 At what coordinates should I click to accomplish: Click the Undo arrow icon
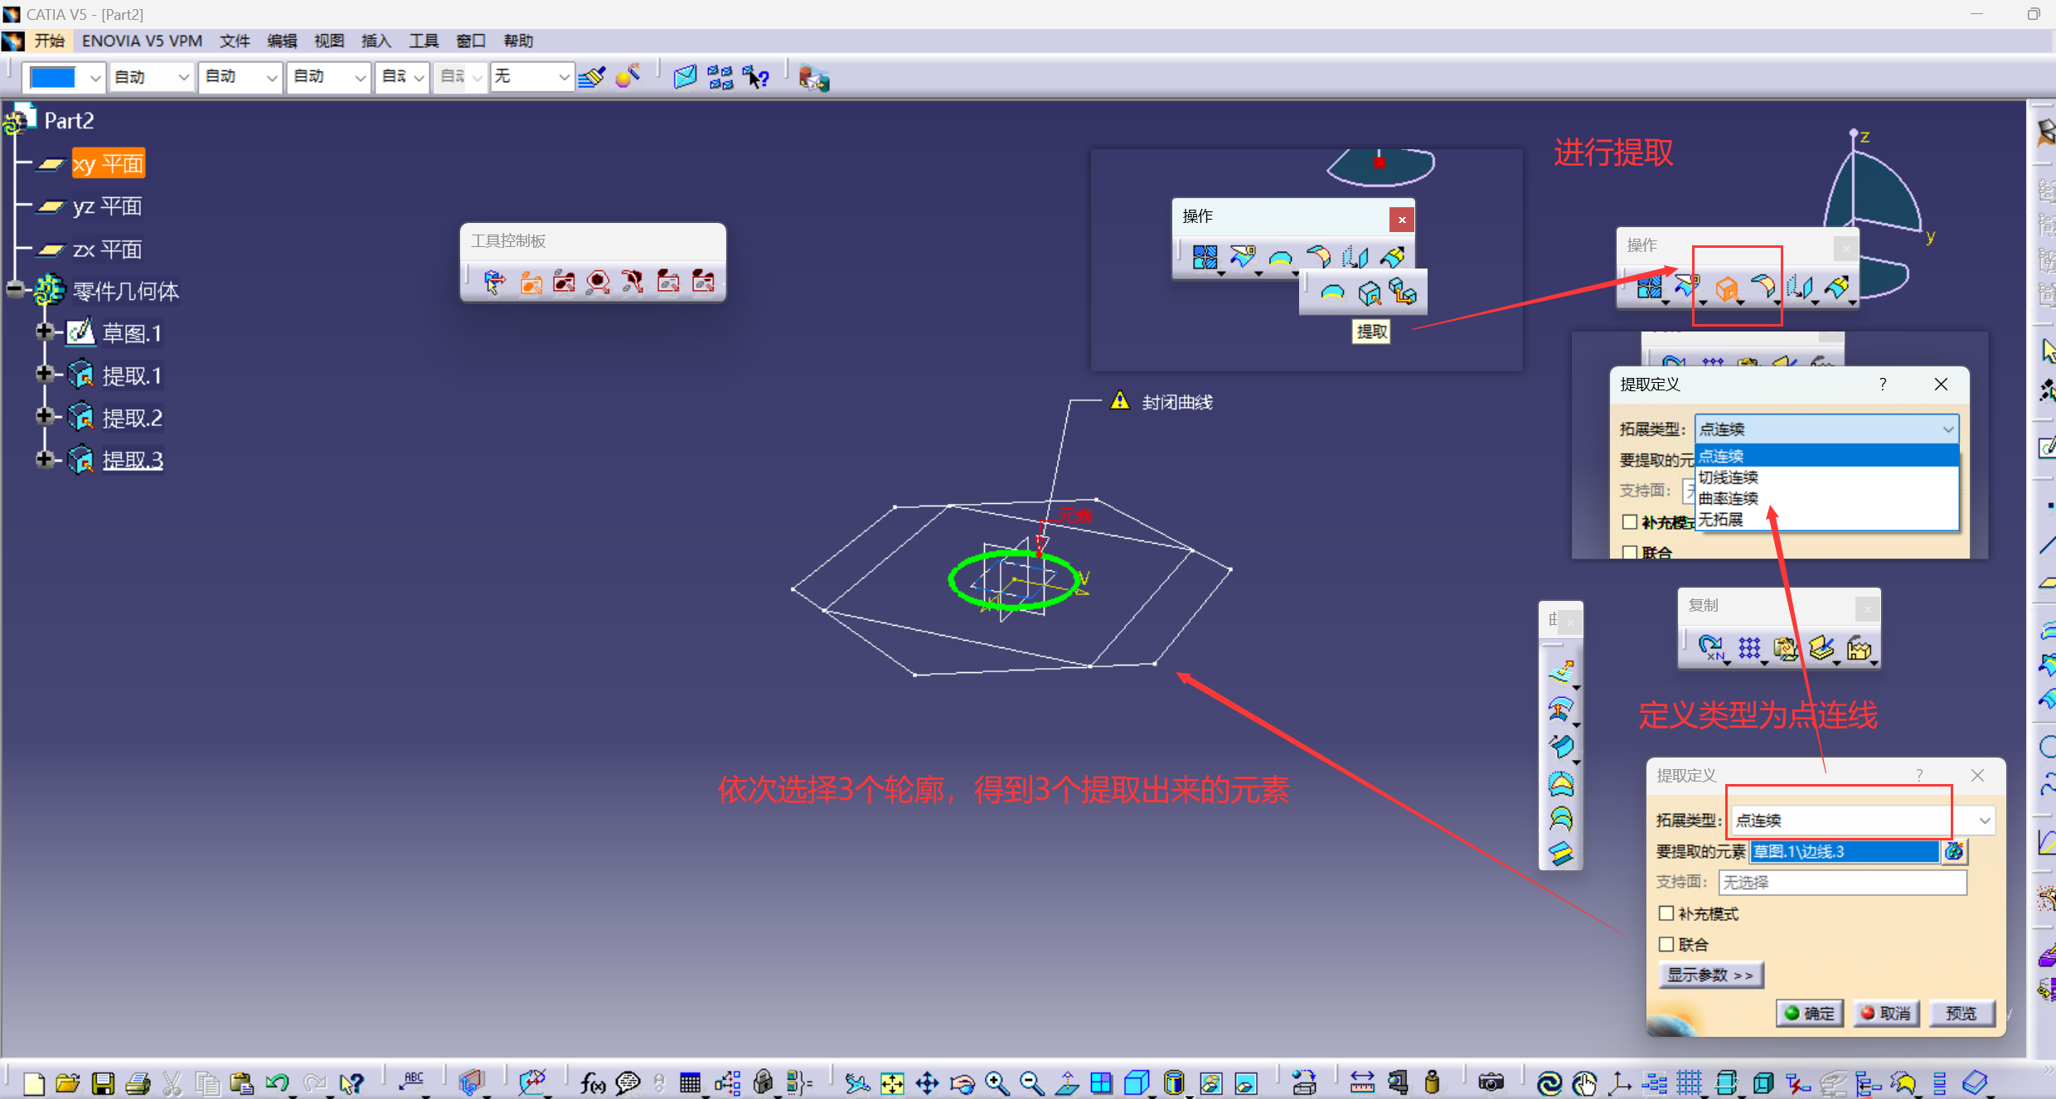pos(277,1083)
